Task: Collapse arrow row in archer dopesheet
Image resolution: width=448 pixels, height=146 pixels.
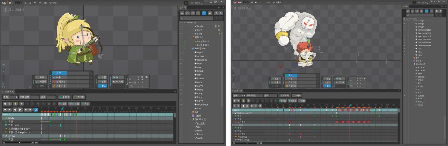Action: point(4,136)
